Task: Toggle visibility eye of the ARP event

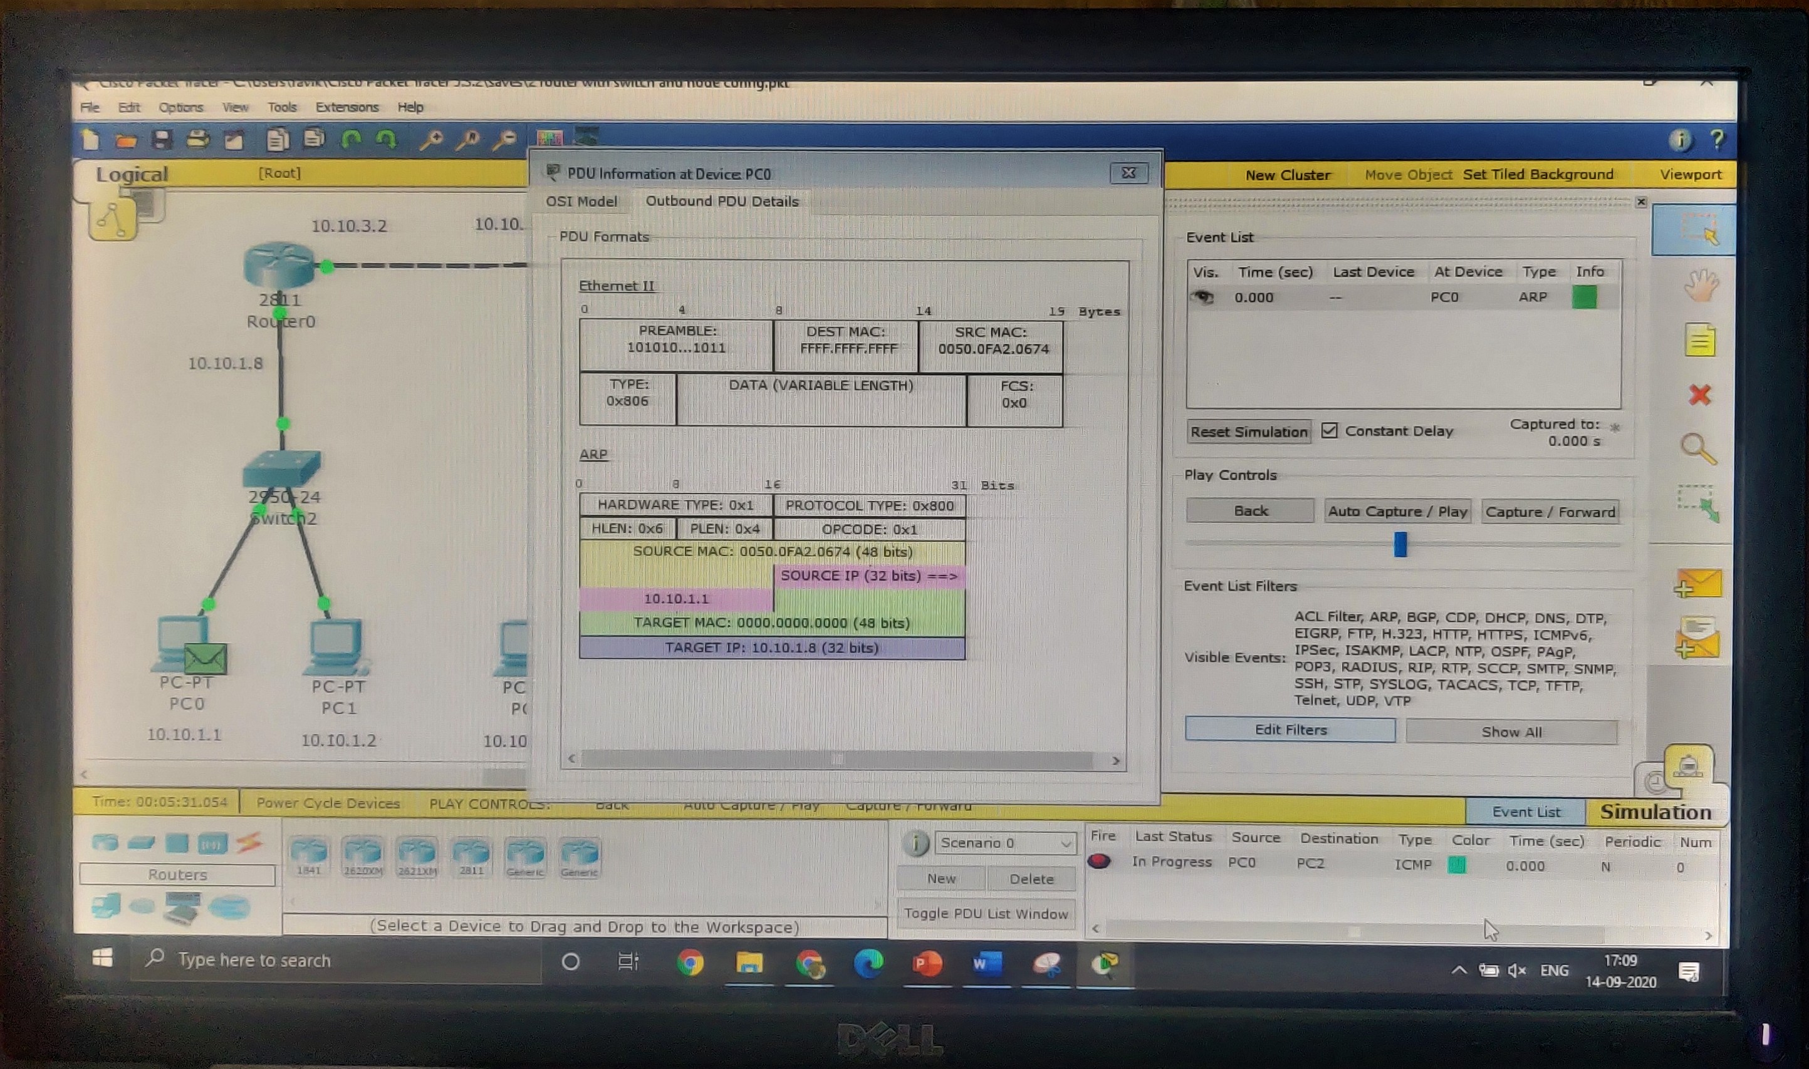Action: [x=1204, y=297]
